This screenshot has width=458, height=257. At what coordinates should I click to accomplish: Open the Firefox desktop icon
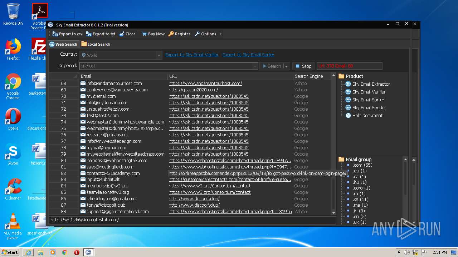pos(13,49)
